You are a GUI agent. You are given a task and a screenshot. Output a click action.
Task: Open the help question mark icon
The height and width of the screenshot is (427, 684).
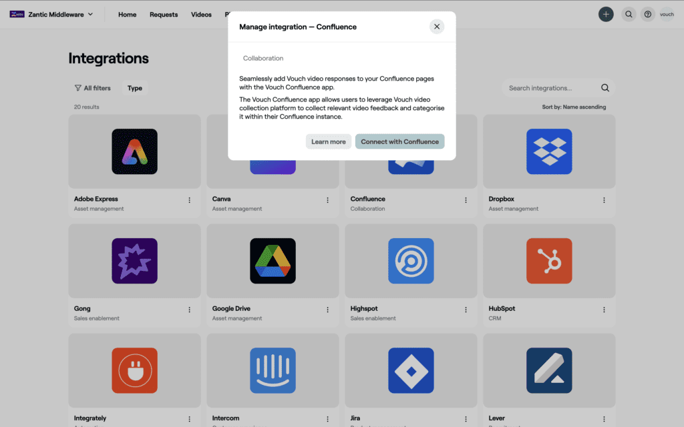coord(648,15)
